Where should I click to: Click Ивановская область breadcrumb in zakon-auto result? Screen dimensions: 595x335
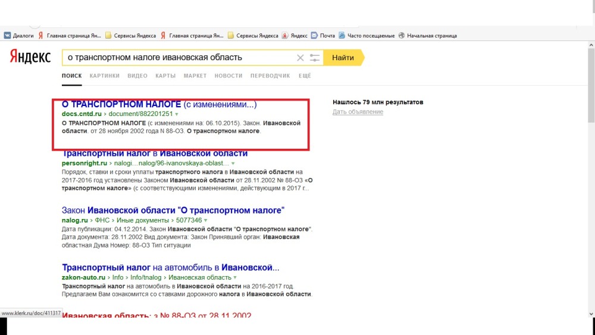coord(200,278)
